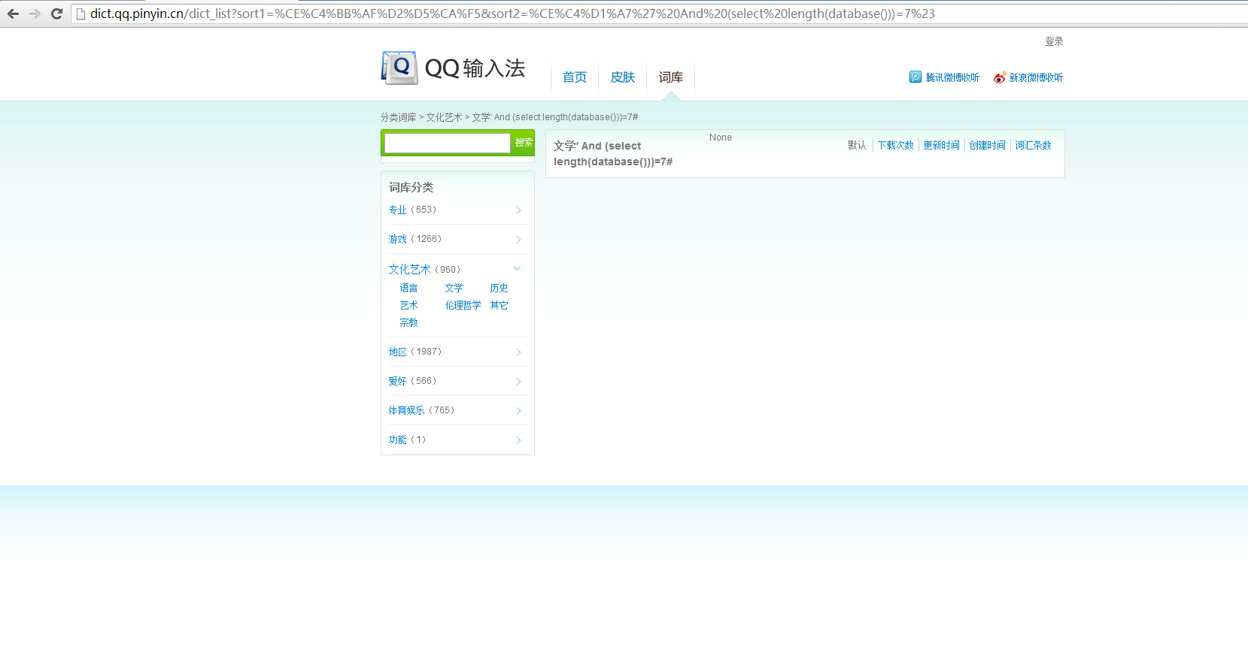Click 文化艺术 in the breadcrumb
The height and width of the screenshot is (668, 1248).
pos(444,117)
